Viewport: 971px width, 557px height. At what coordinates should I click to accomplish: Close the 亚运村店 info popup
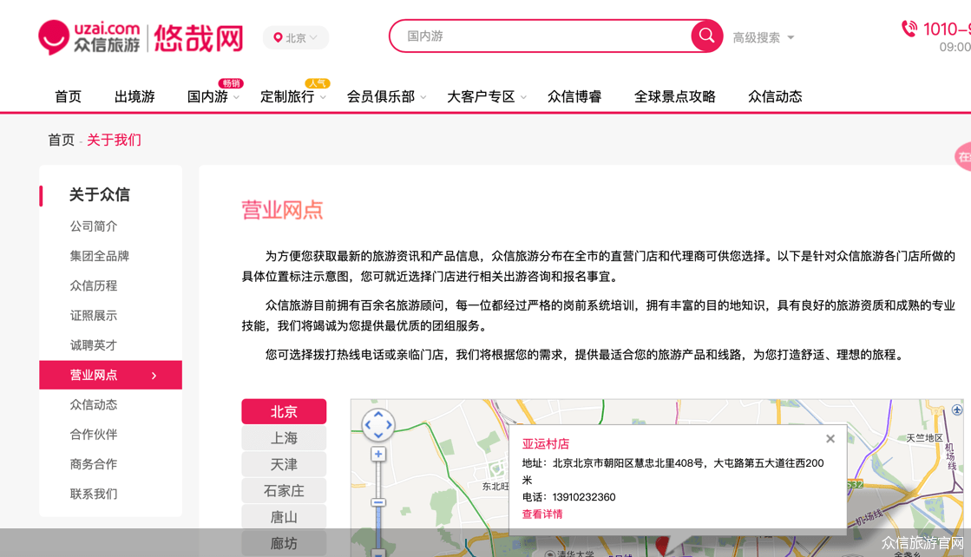[830, 439]
